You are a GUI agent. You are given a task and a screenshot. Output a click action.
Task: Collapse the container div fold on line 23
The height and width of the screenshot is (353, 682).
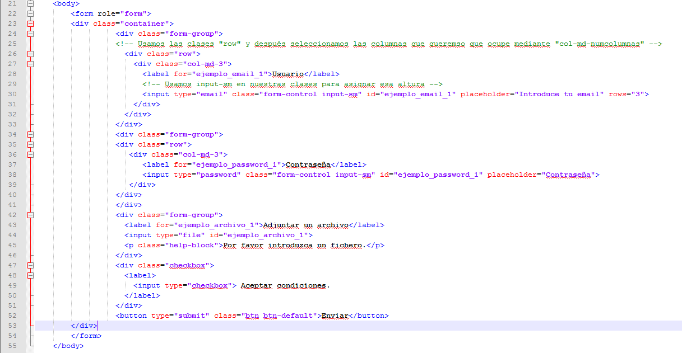coord(30,23)
